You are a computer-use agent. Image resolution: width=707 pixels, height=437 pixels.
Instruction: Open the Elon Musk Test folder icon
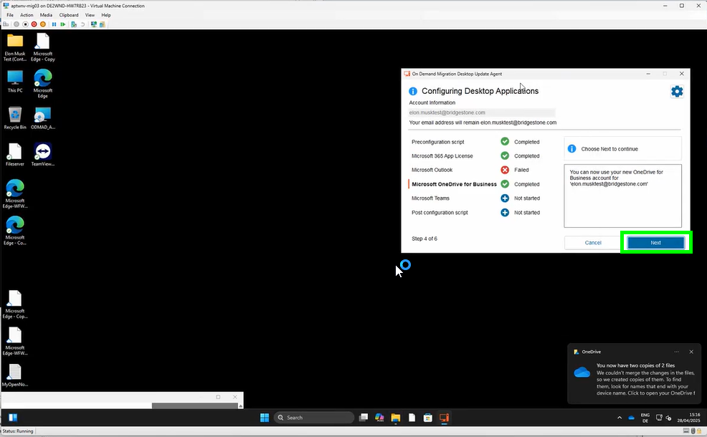point(15,47)
